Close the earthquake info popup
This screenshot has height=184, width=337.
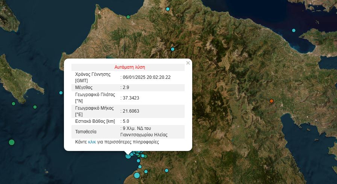188,63
